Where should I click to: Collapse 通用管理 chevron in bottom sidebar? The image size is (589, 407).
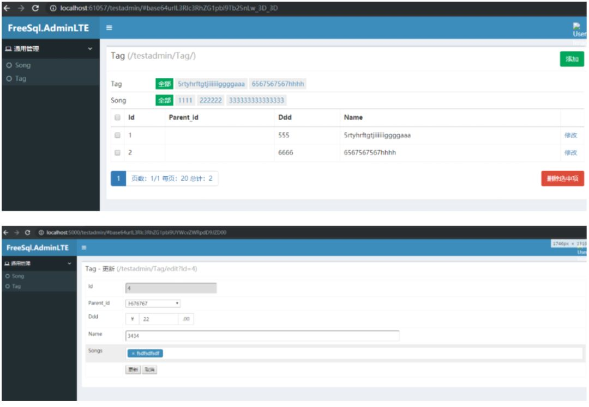[69, 263]
